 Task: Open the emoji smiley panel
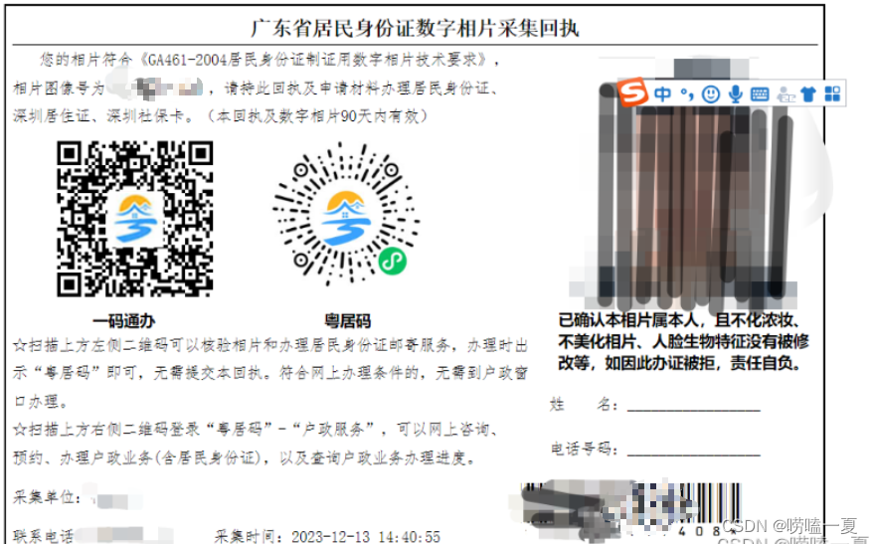tap(710, 94)
